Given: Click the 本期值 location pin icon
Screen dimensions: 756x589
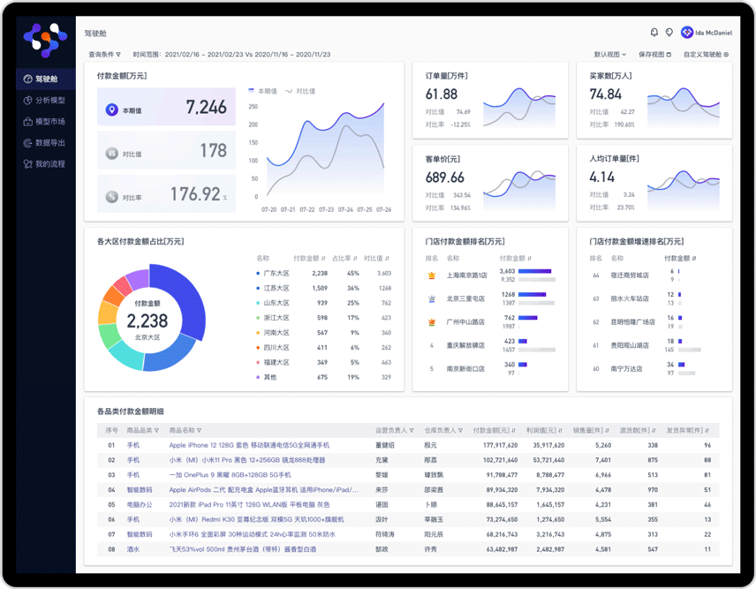Looking at the screenshot, I should (x=112, y=109).
